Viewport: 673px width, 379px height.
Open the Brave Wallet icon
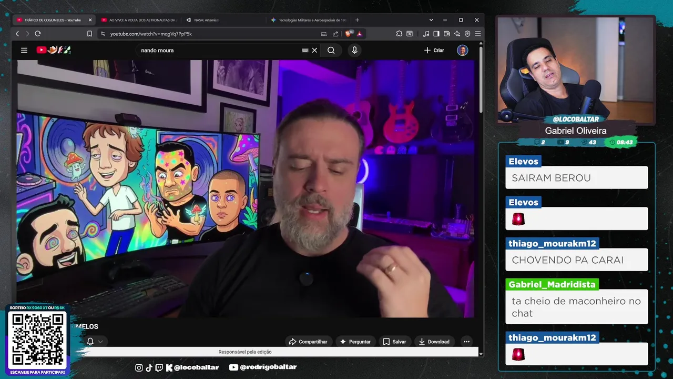pyautogui.click(x=447, y=34)
